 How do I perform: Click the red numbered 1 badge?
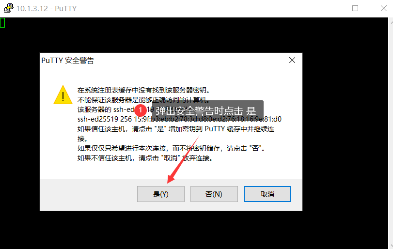[141, 110]
